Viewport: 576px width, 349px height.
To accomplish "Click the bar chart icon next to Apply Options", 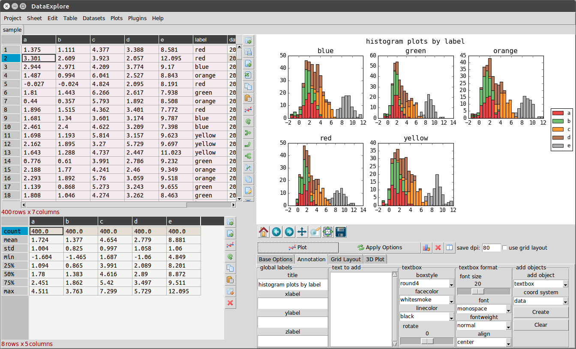I will [x=426, y=248].
